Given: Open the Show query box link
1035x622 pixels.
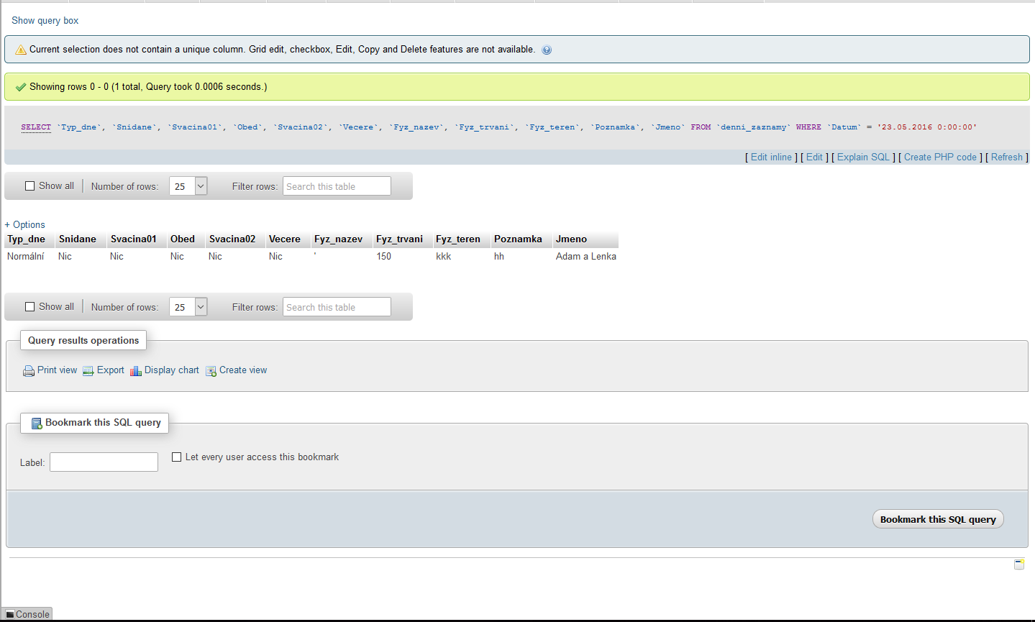Looking at the screenshot, I should (x=45, y=21).
